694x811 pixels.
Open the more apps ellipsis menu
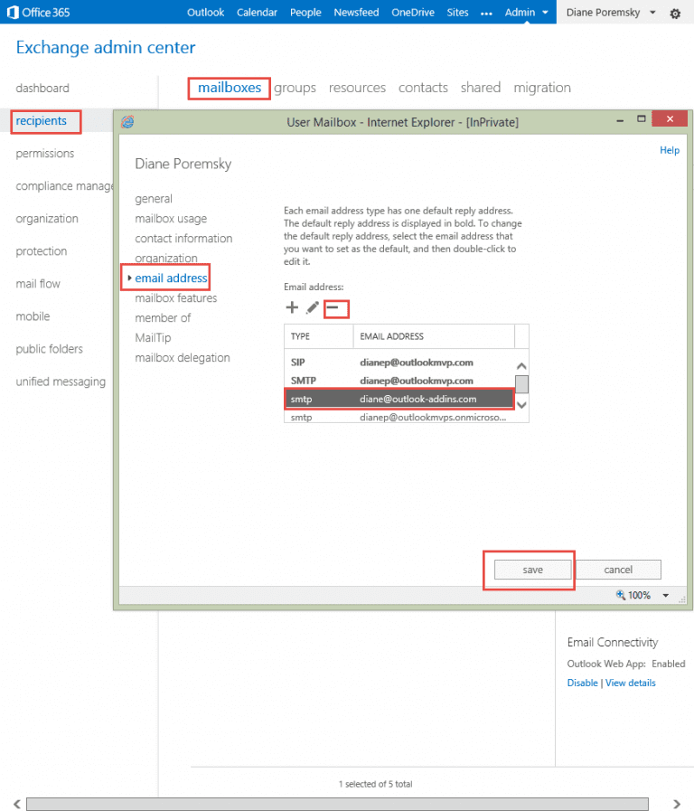click(486, 14)
